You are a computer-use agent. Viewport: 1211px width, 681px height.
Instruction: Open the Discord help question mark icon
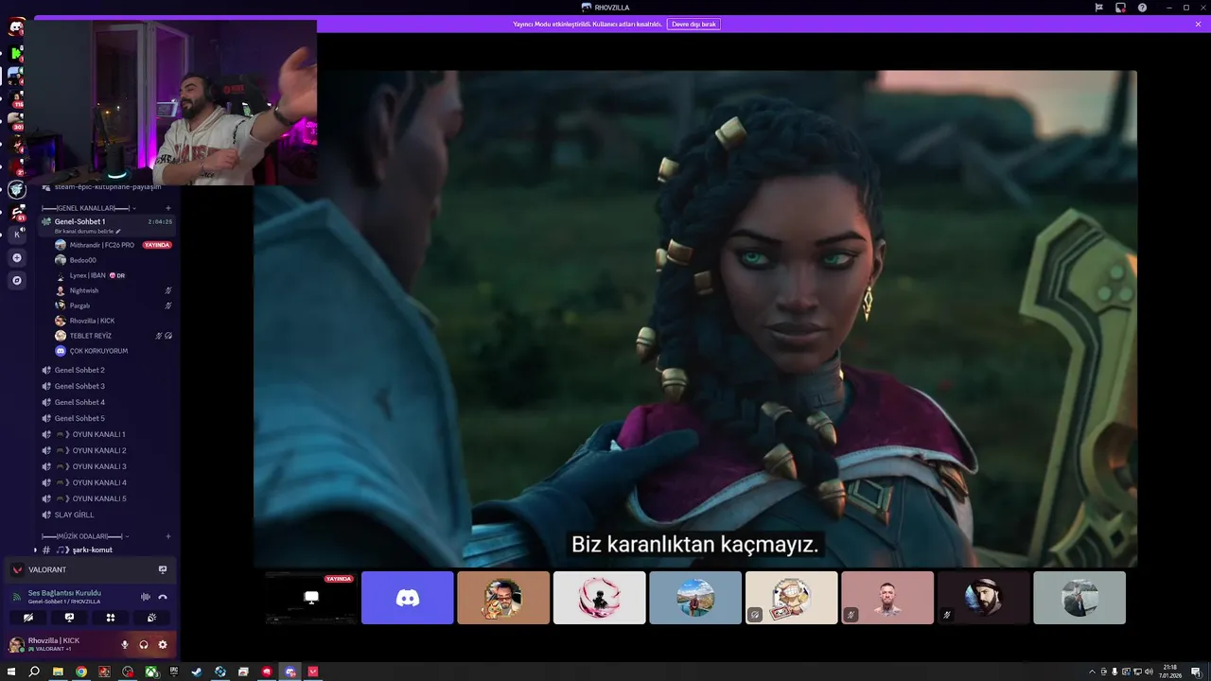(x=1142, y=8)
